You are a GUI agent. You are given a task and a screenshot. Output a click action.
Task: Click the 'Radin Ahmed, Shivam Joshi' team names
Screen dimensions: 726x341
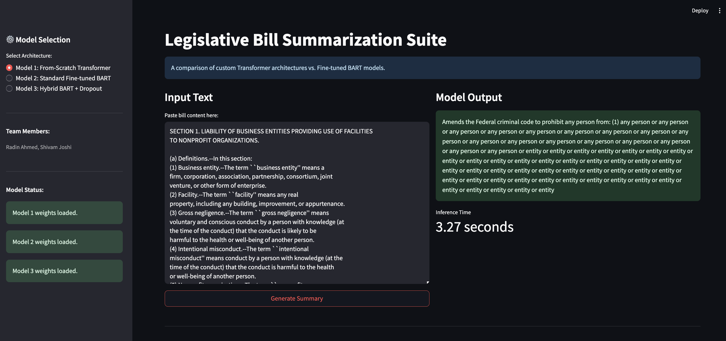pyautogui.click(x=39, y=147)
